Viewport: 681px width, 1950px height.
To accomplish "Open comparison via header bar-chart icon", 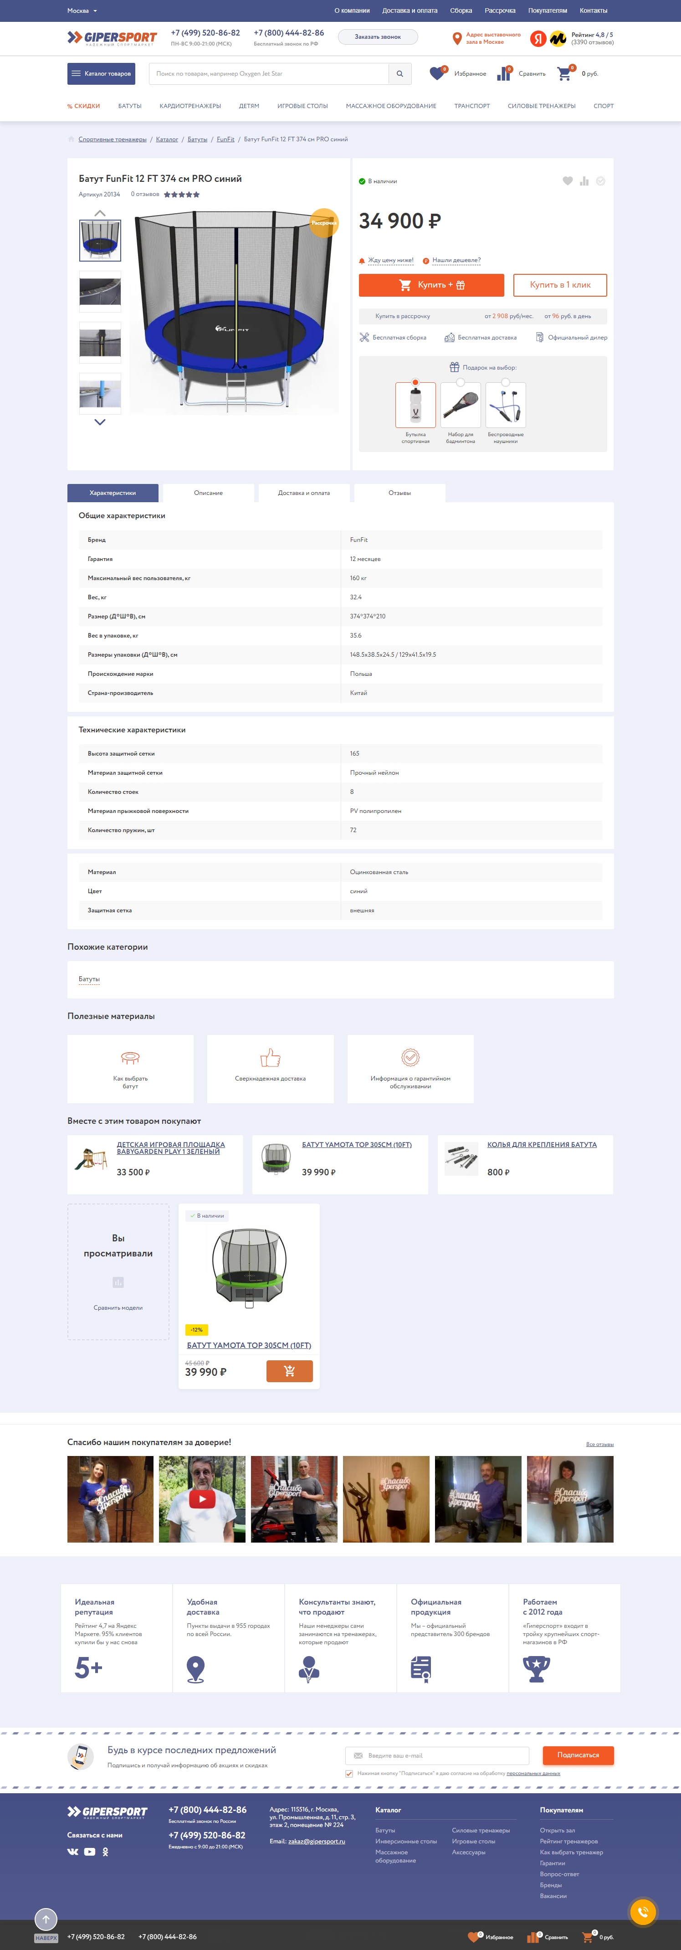I will coord(503,73).
